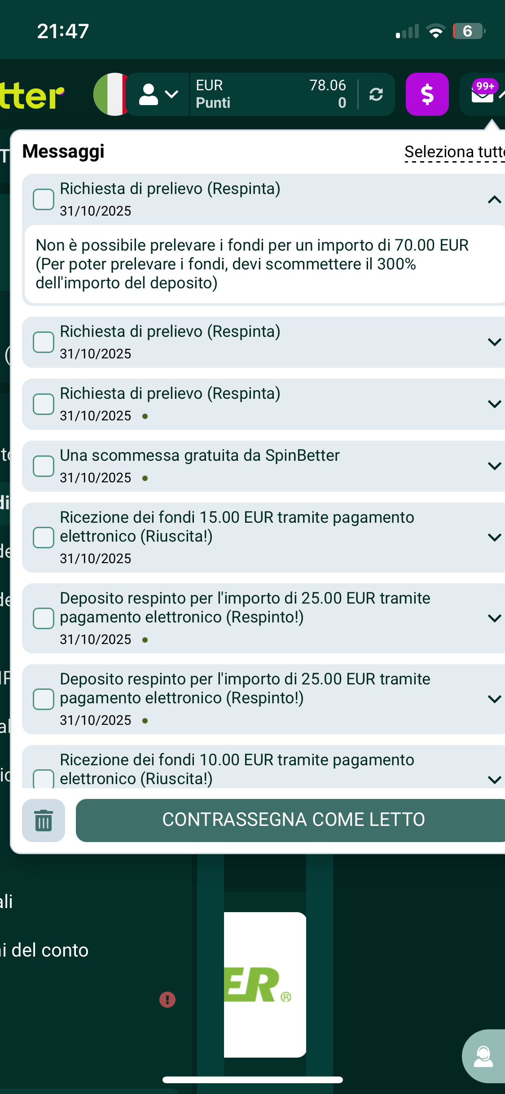The height and width of the screenshot is (1094, 505).
Task: Tap the Italian flag language icon
Action: pyautogui.click(x=111, y=94)
